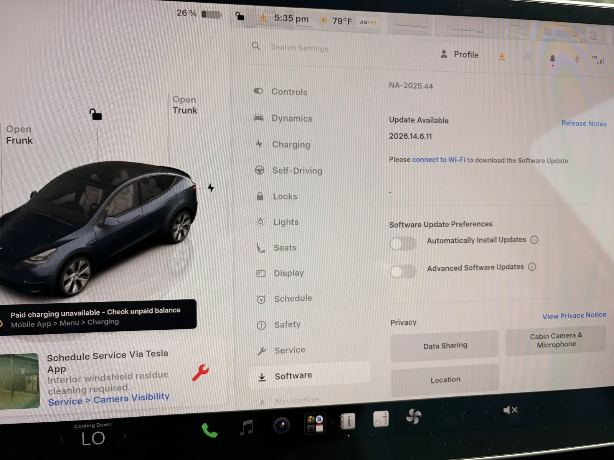Image resolution: width=614 pixels, height=460 pixels.
Task: Tap the unlock padlock above car
Action: (96, 114)
